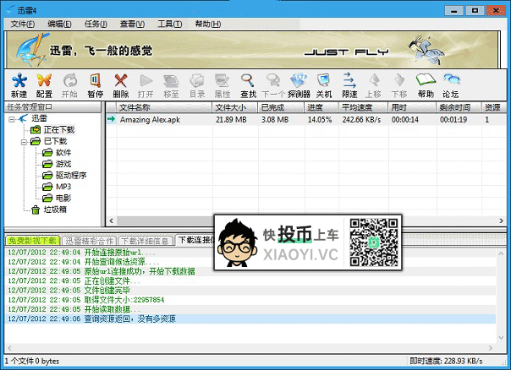Open the 查找 search magnifier icon

[x=249, y=85]
